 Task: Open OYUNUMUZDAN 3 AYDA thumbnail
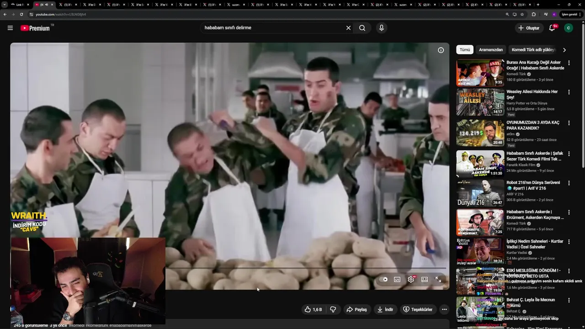point(480,133)
